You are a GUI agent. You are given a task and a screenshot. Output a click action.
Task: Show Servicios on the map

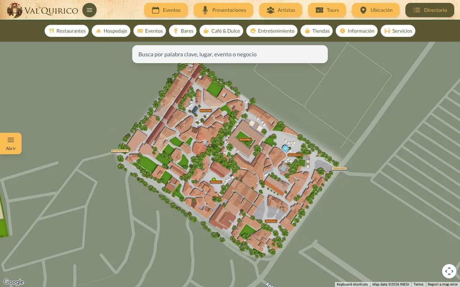coord(398,31)
